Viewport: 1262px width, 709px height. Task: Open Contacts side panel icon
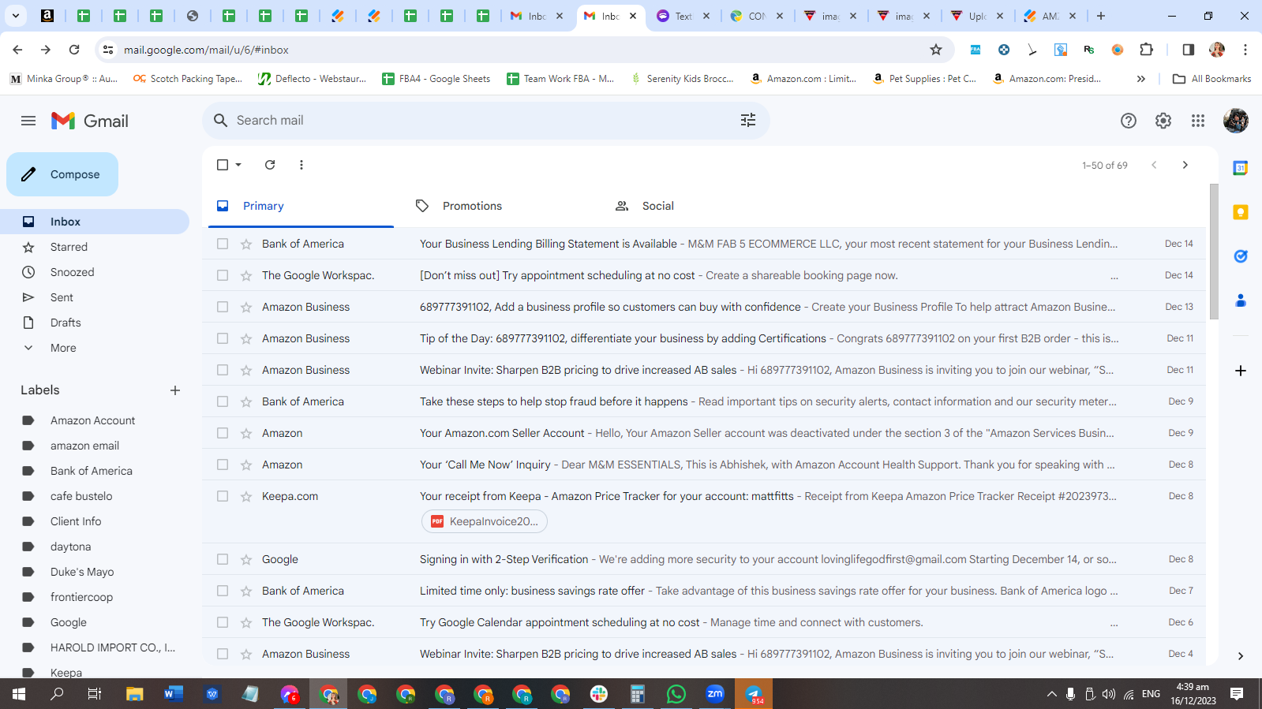[1241, 300]
